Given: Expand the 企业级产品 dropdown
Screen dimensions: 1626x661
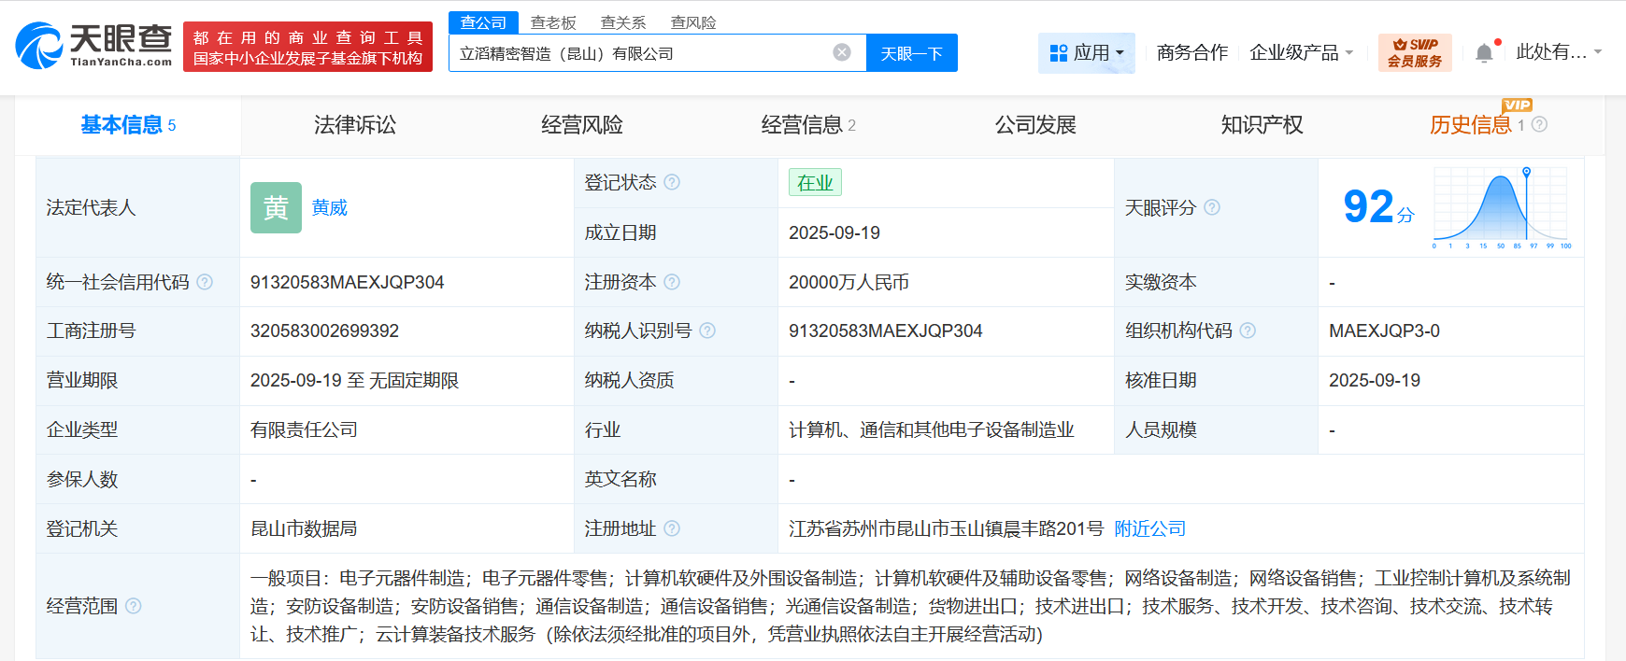Looking at the screenshot, I should pos(1301,52).
